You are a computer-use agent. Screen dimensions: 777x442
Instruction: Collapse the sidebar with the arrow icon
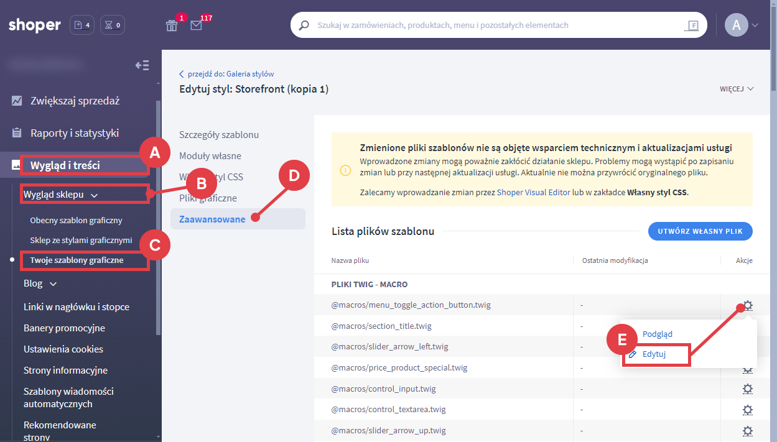(x=142, y=65)
